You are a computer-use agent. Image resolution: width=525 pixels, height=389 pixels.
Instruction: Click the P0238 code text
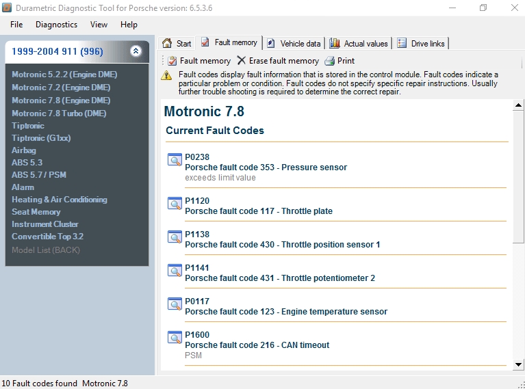197,157
